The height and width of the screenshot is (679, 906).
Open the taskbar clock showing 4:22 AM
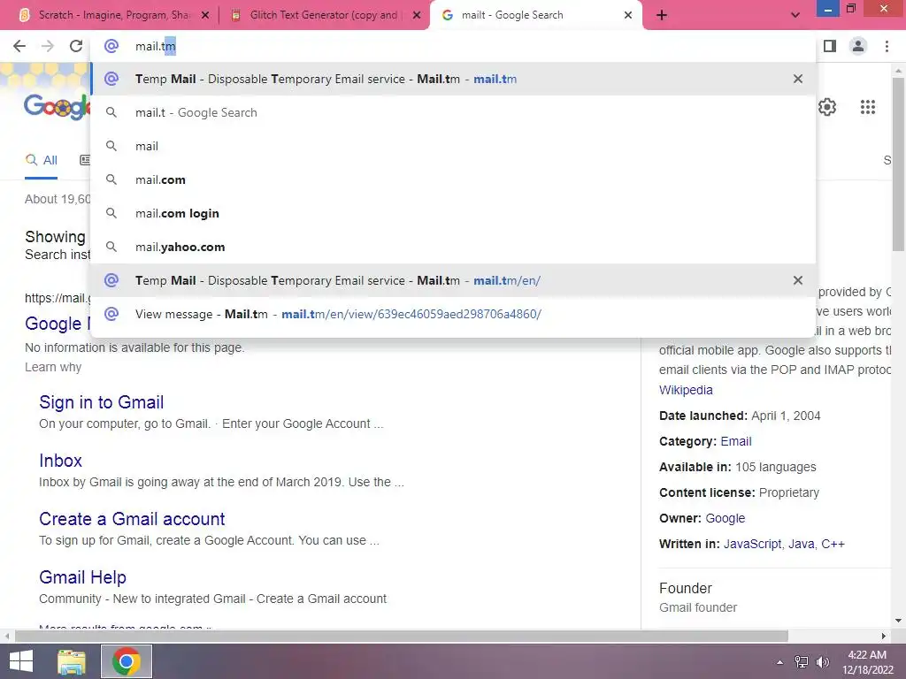pyautogui.click(x=867, y=662)
